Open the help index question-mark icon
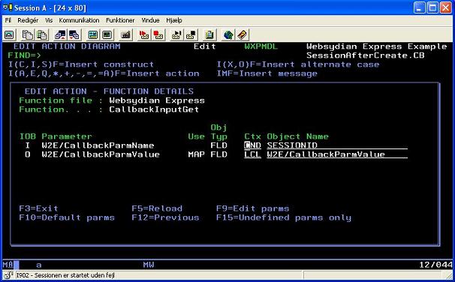455x282 pixels. click(x=243, y=35)
